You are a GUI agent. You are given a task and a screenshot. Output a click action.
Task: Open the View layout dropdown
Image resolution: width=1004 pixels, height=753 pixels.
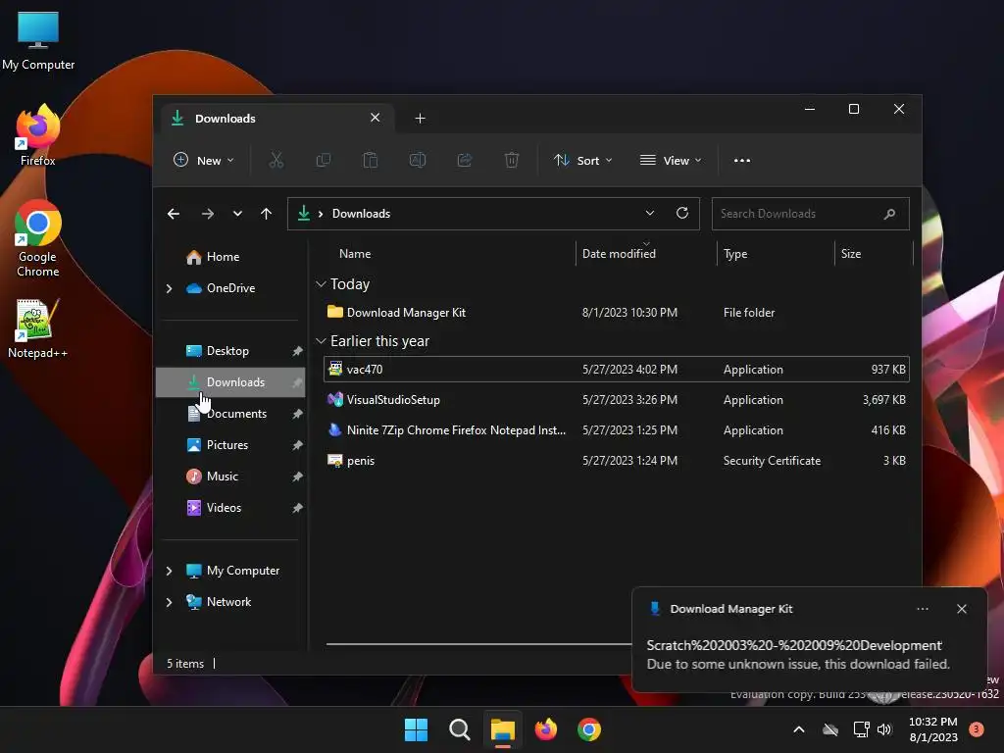tap(671, 160)
